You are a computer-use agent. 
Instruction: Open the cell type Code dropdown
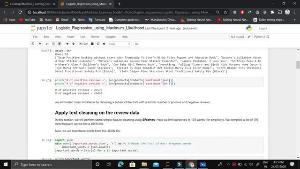[120, 44]
